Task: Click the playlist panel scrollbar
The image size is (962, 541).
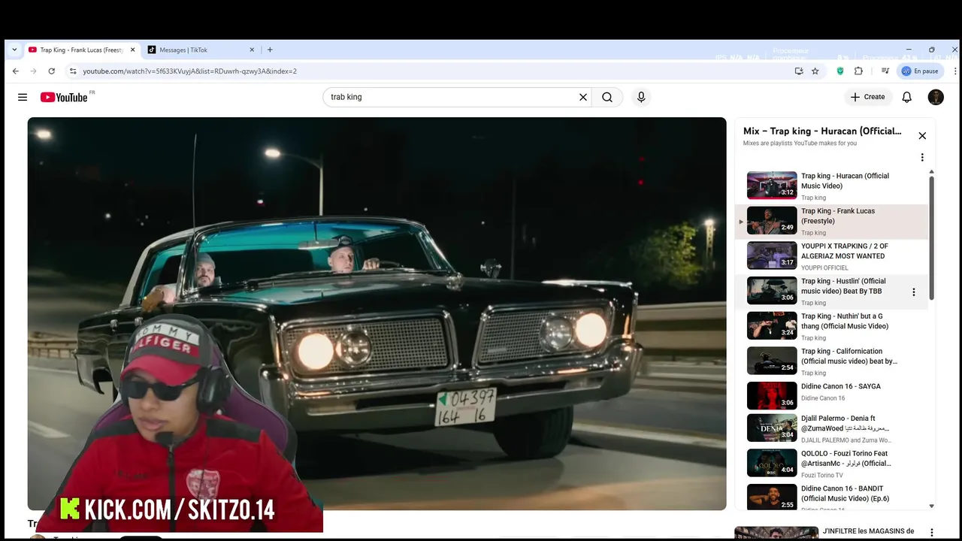Action: (932, 238)
